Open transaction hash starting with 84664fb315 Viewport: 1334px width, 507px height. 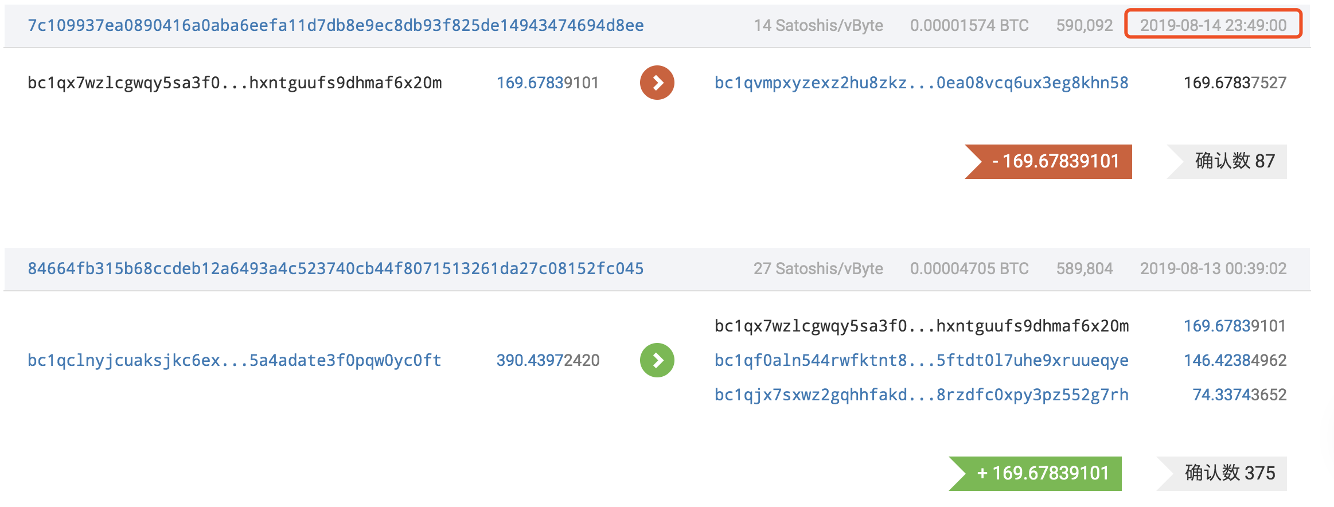click(x=336, y=268)
